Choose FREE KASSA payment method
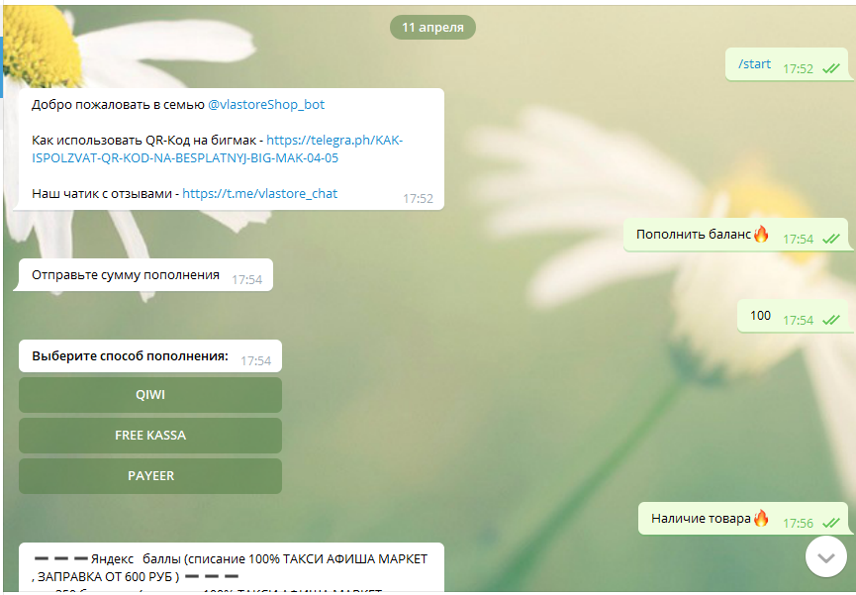856x595 pixels. (x=150, y=435)
